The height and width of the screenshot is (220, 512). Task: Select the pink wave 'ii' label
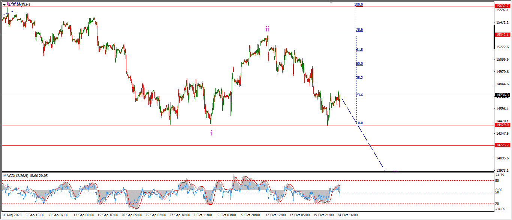click(267, 29)
